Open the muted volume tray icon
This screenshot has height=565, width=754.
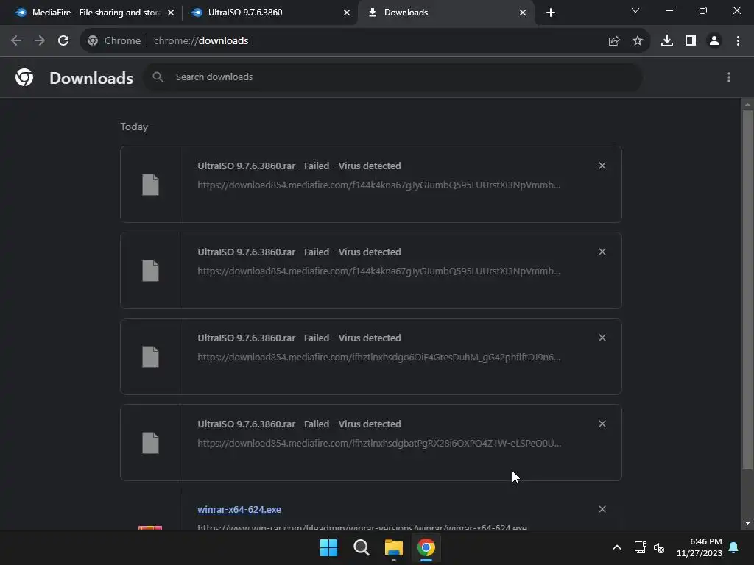(659, 547)
